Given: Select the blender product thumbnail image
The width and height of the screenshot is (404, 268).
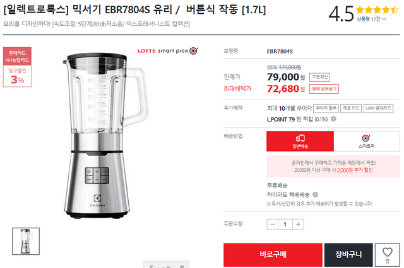Looking at the screenshot, I should pyautogui.click(x=26, y=241).
